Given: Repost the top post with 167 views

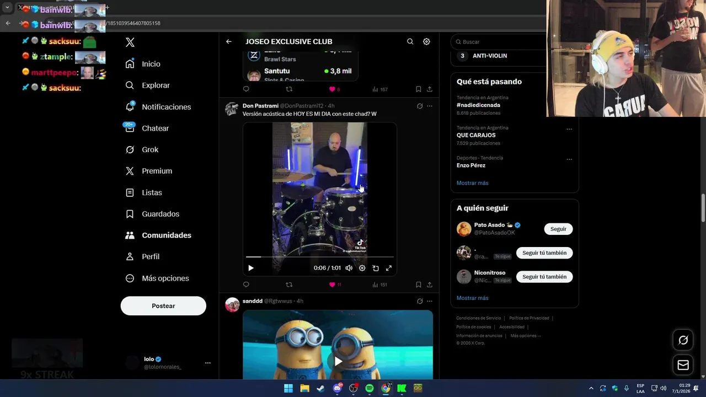Looking at the screenshot, I should (289, 89).
